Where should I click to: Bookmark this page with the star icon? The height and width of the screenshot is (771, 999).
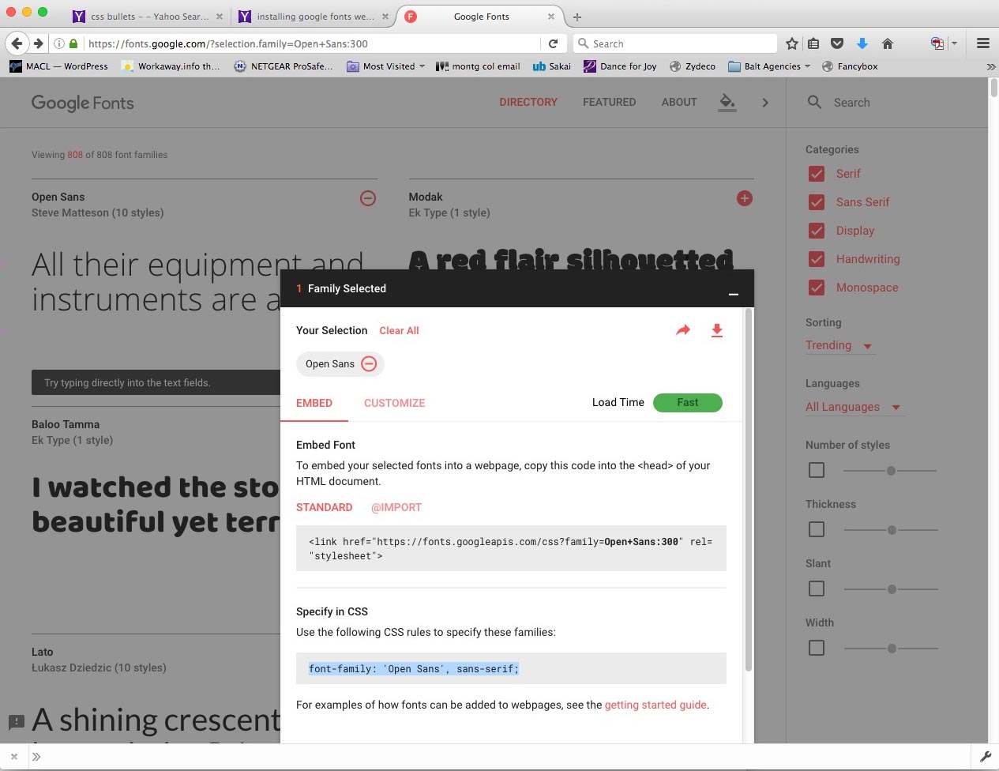792,43
